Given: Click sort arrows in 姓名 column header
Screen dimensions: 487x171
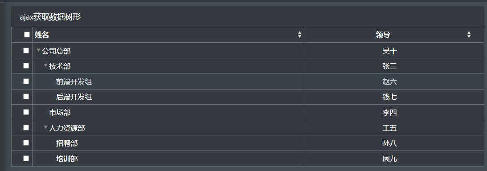Looking at the screenshot, I should pyautogui.click(x=299, y=35).
